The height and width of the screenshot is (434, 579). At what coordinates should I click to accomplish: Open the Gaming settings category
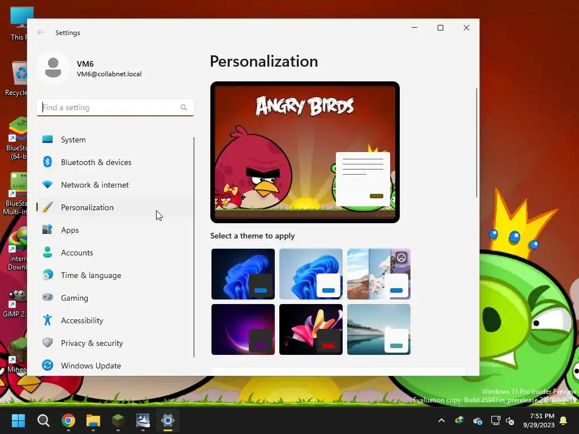[114, 298]
